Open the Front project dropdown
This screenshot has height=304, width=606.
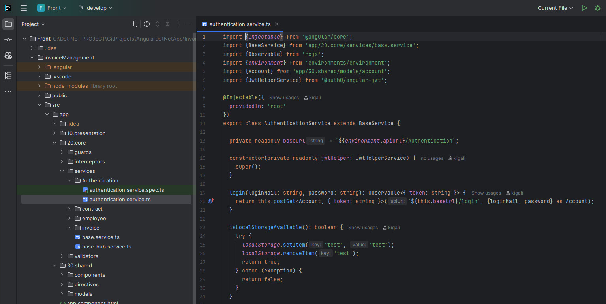[52, 8]
